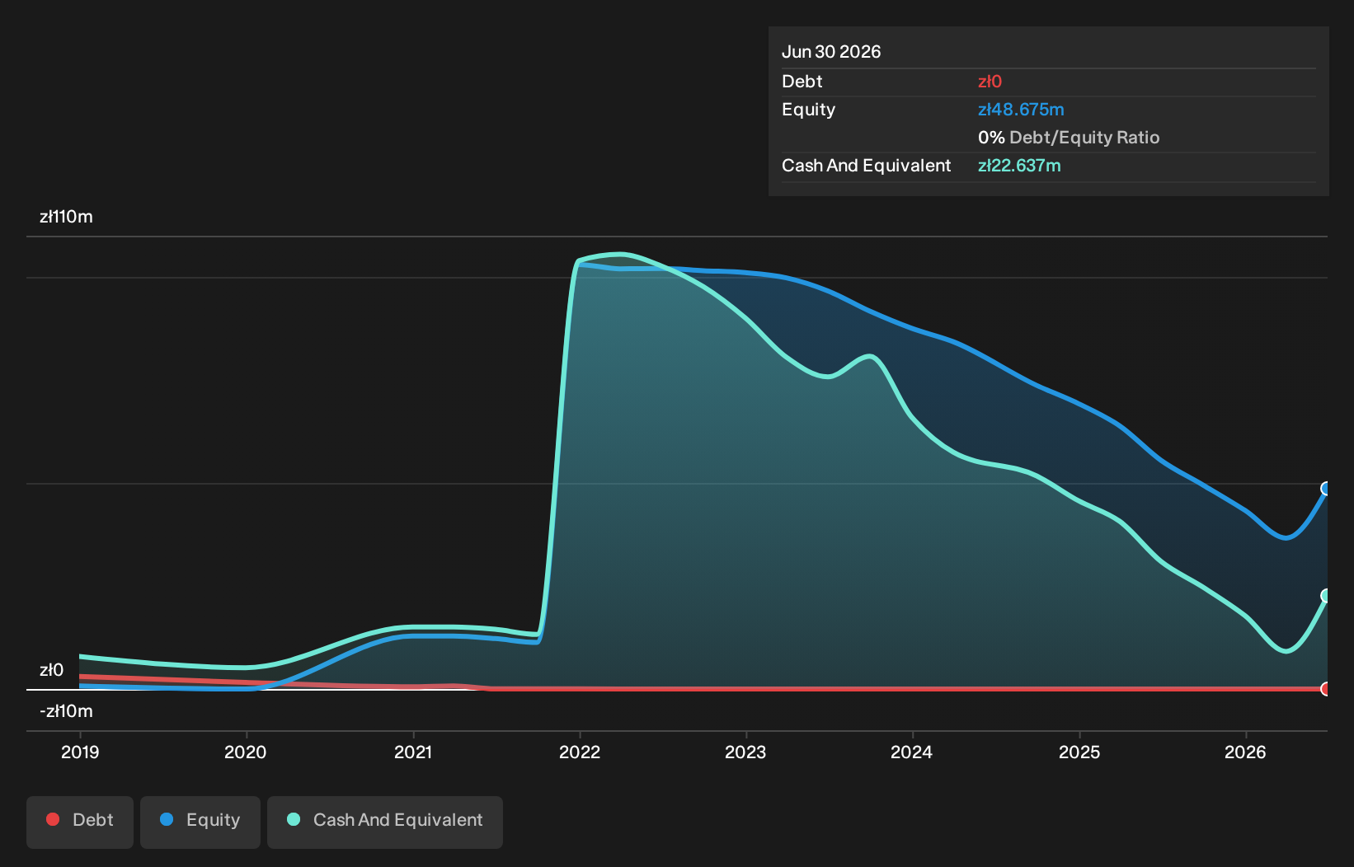Click the Cash And Equivalent tooltip row label
The image size is (1354, 867).
pos(866,166)
